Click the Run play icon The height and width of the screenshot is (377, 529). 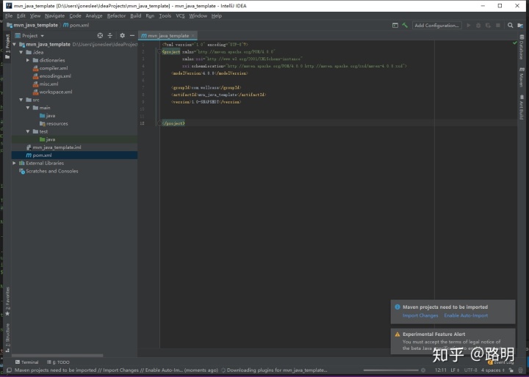pos(468,25)
